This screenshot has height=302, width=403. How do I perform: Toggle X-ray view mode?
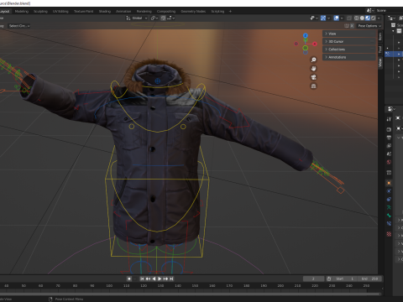coord(349,18)
